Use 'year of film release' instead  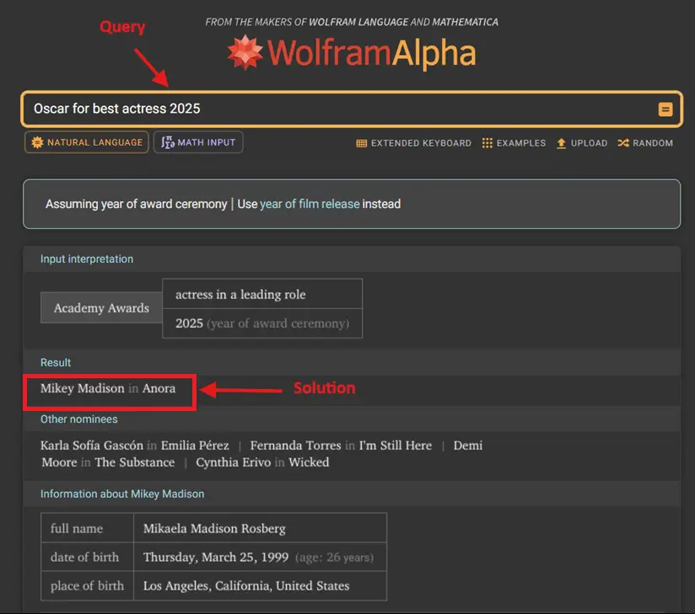pyautogui.click(x=310, y=204)
